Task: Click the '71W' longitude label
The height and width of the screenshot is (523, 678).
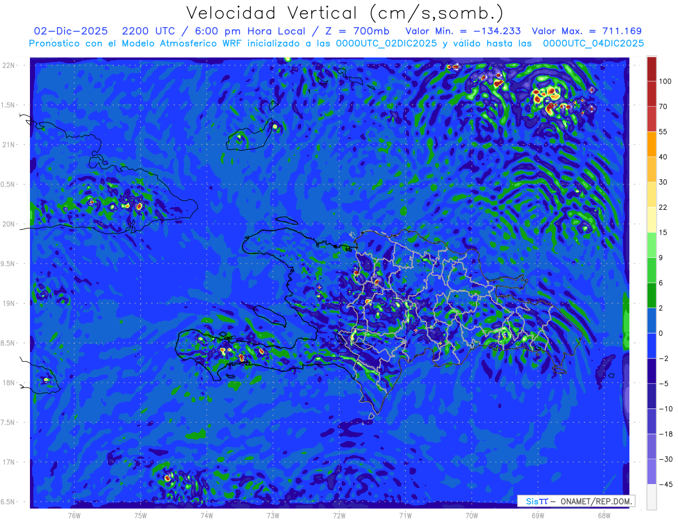Action: click(405, 515)
